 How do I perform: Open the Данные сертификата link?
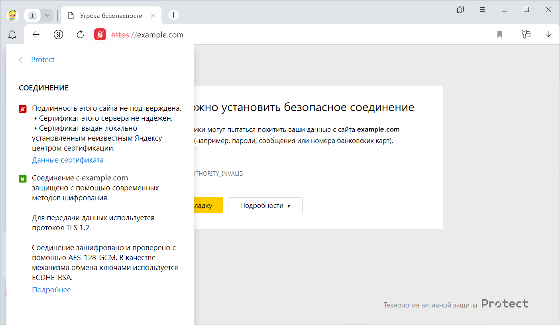pyautogui.click(x=68, y=160)
